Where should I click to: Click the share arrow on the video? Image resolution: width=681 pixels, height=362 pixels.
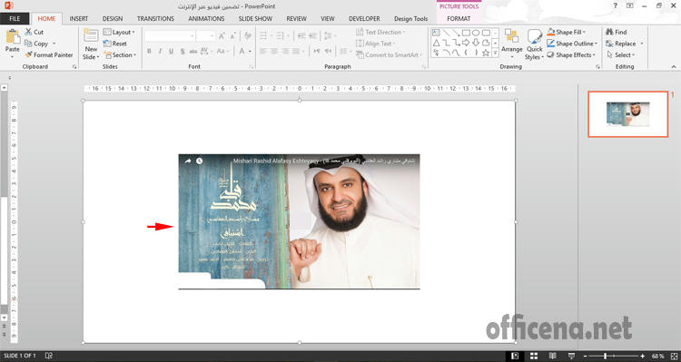click(188, 161)
